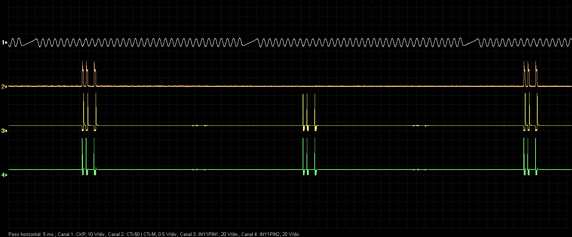Click the last yellow injector pulse group
572x237 pixels.
pos(530,113)
